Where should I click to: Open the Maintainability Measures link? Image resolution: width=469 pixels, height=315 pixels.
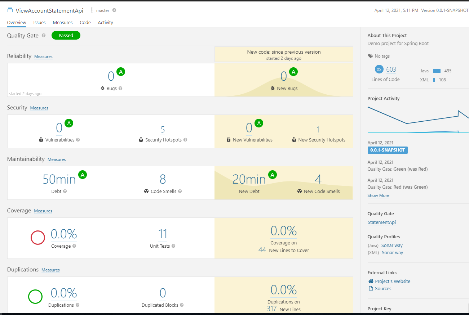point(57,159)
